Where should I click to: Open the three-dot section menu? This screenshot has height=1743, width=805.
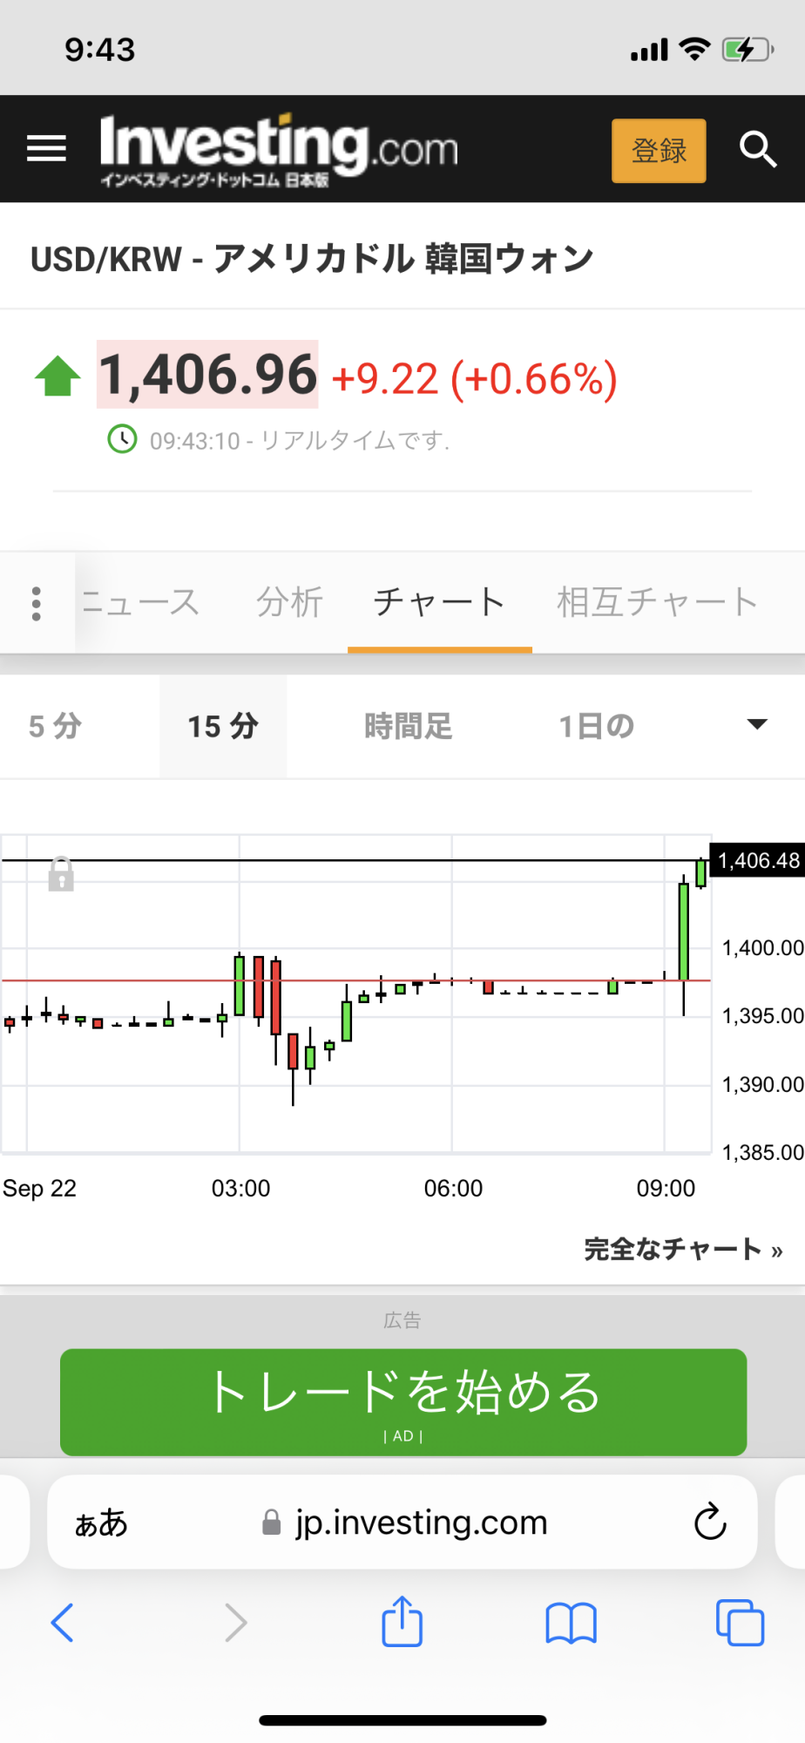(x=37, y=603)
